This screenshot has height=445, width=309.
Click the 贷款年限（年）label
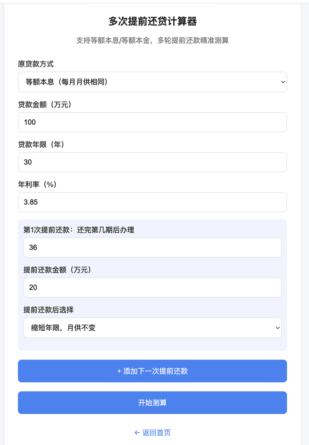click(x=41, y=145)
